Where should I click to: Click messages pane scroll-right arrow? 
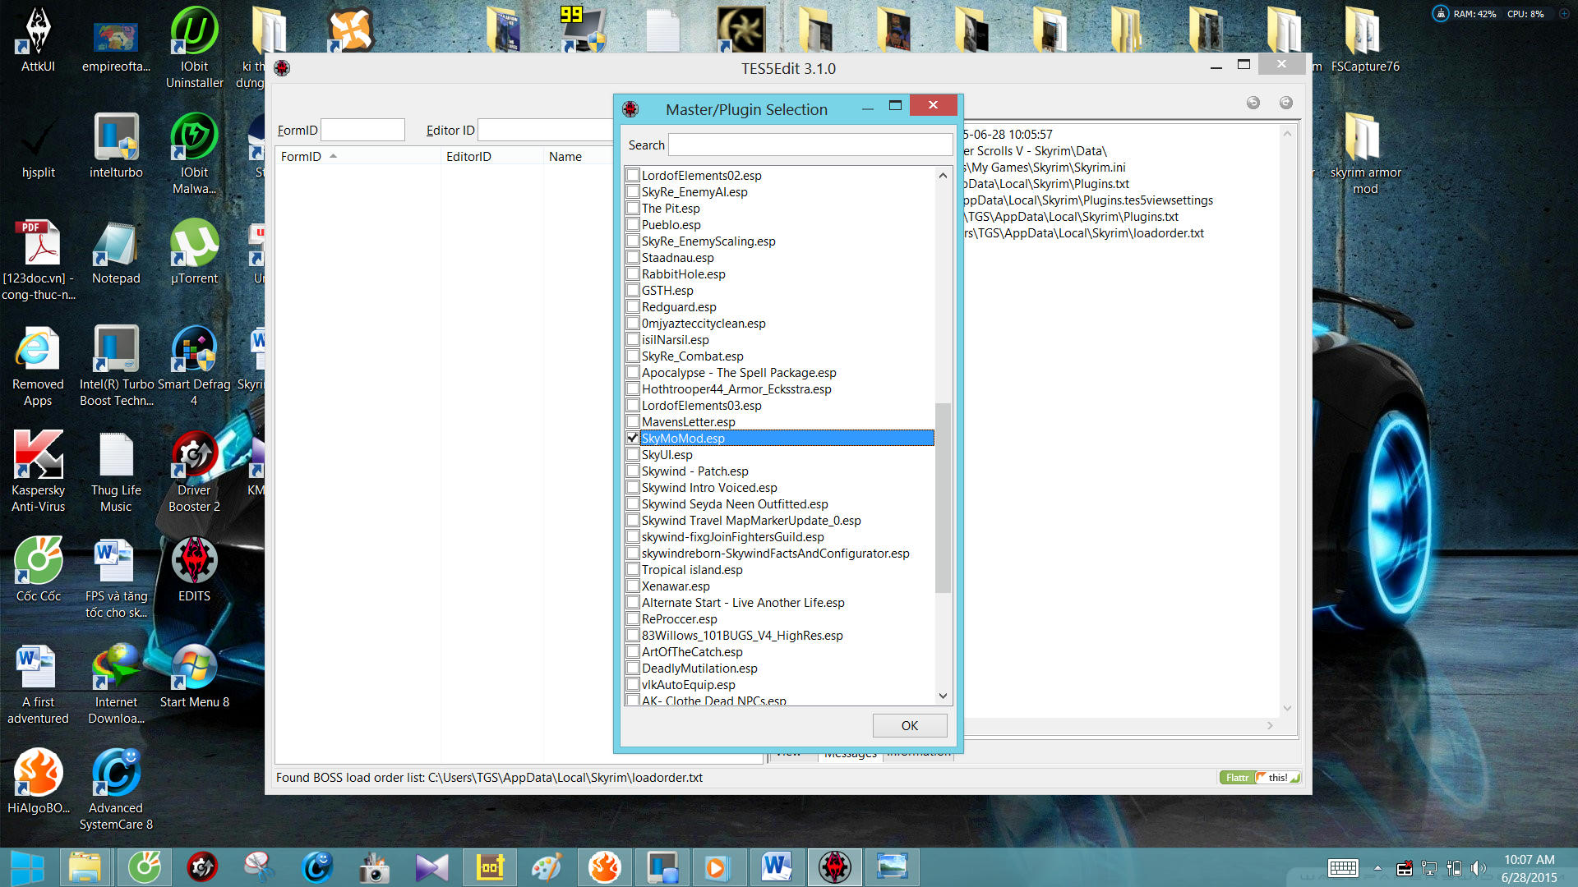1270,726
